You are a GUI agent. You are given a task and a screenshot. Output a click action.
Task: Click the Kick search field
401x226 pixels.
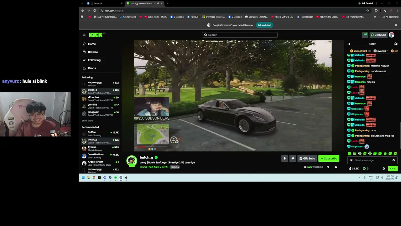[x=240, y=35]
